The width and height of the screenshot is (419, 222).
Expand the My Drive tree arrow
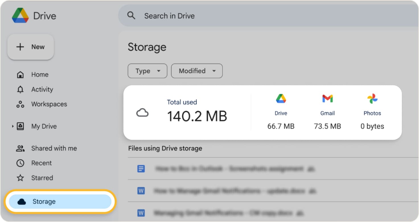(x=13, y=126)
